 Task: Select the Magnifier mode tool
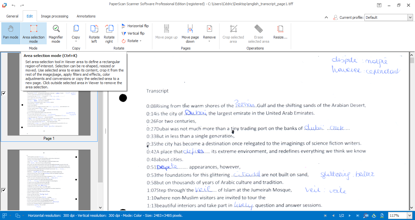[56, 33]
